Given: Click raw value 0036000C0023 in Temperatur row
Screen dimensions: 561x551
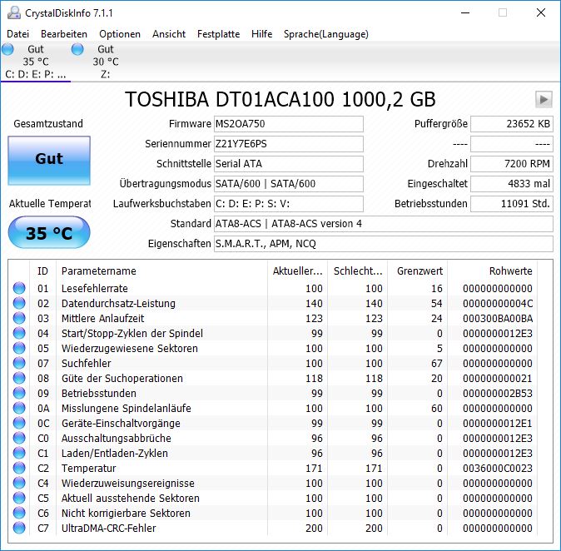Looking at the screenshot, I should tap(497, 469).
